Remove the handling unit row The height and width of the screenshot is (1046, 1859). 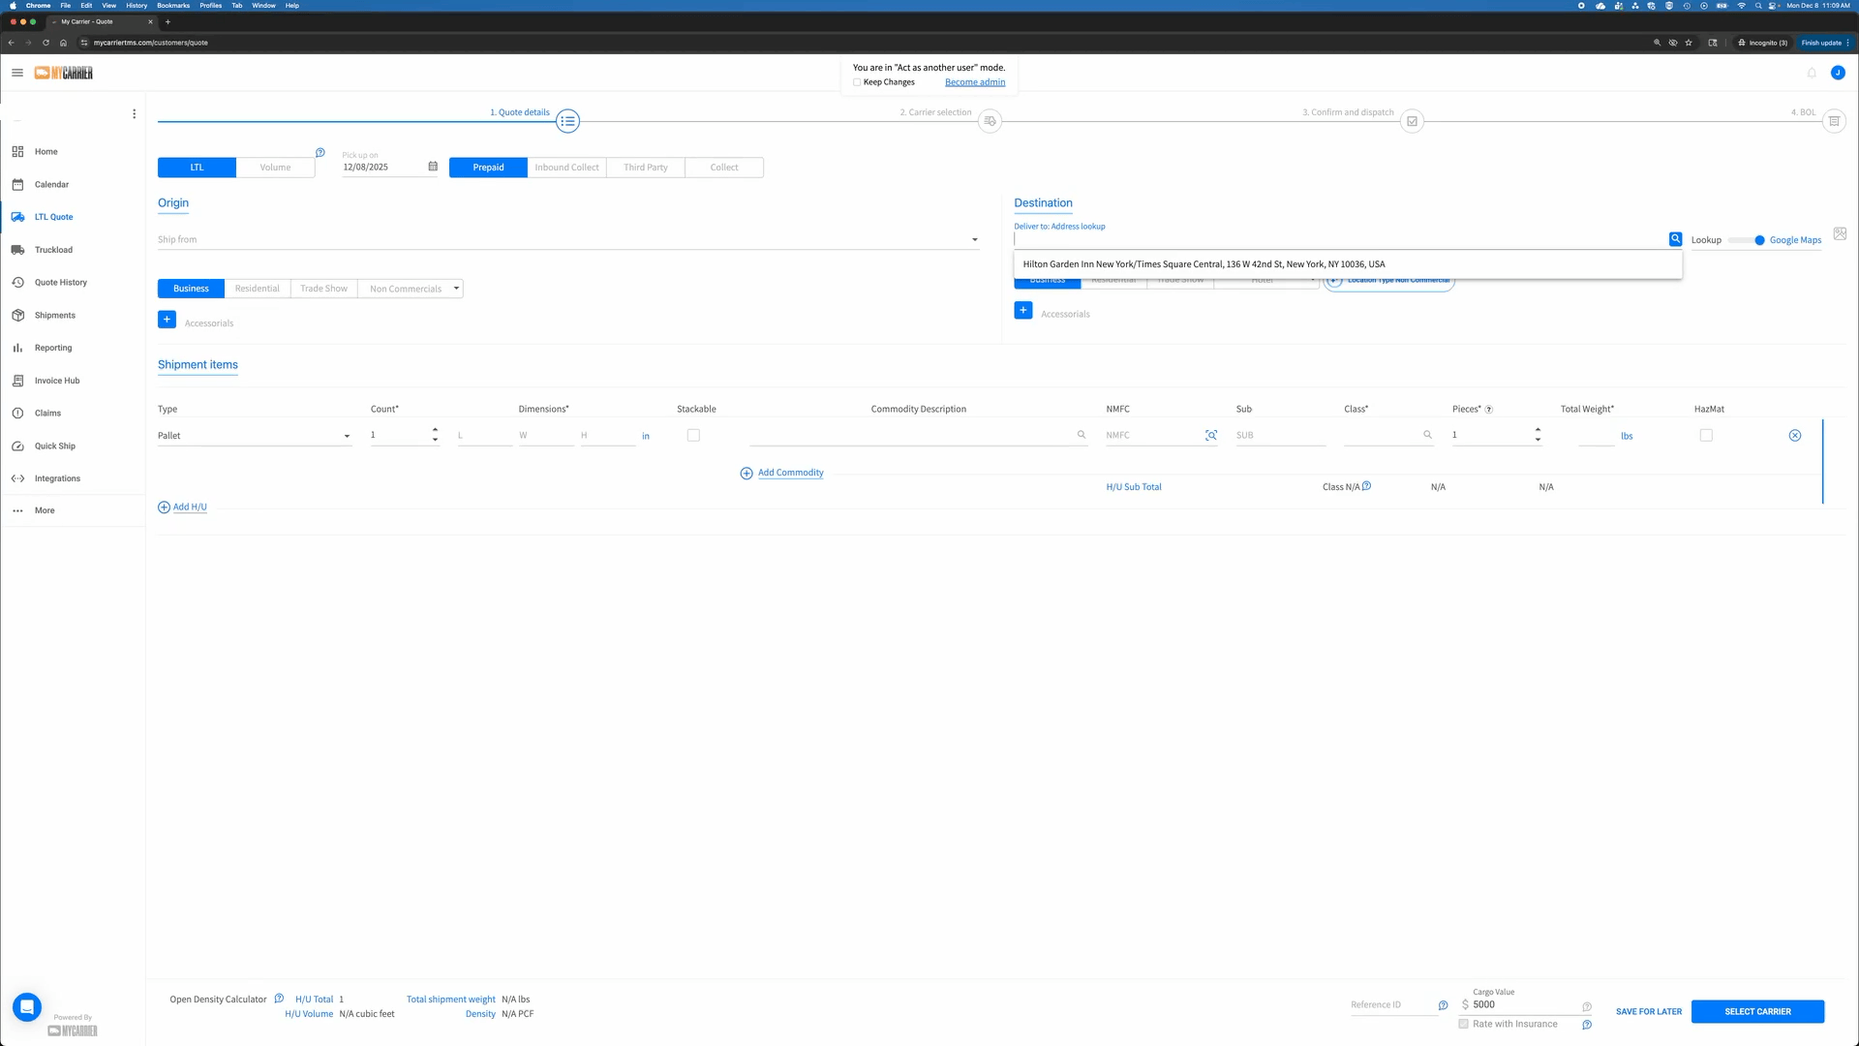tap(1794, 436)
